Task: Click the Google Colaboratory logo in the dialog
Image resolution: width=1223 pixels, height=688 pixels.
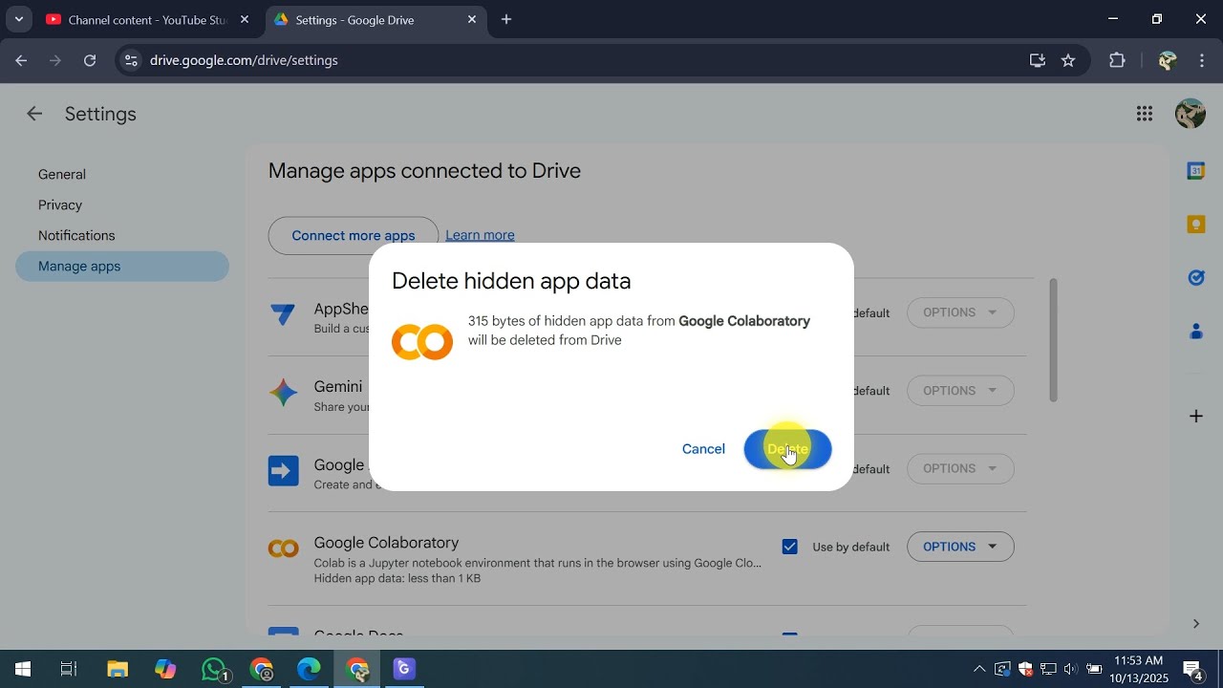Action: pos(422,341)
